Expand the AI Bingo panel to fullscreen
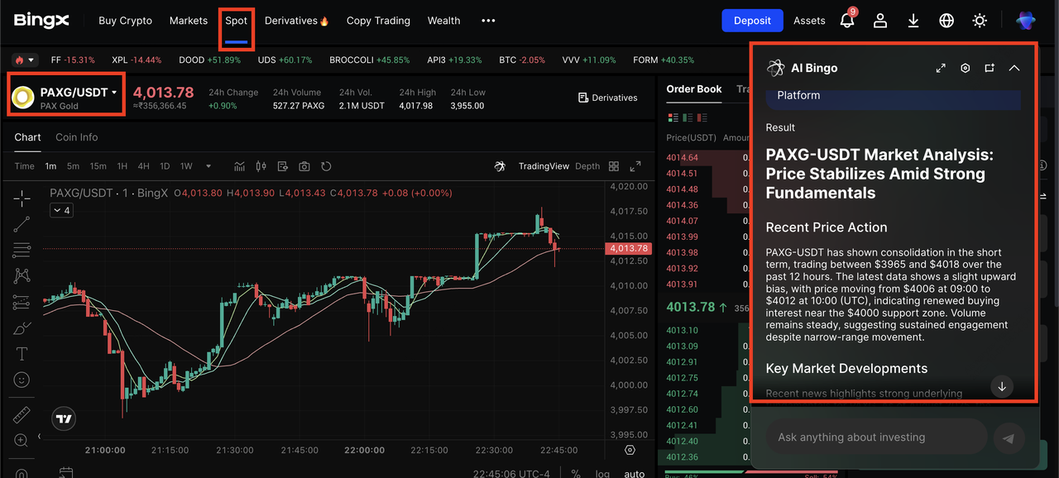The width and height of the screenshot is (1059, 478). [x=941, y=68]
